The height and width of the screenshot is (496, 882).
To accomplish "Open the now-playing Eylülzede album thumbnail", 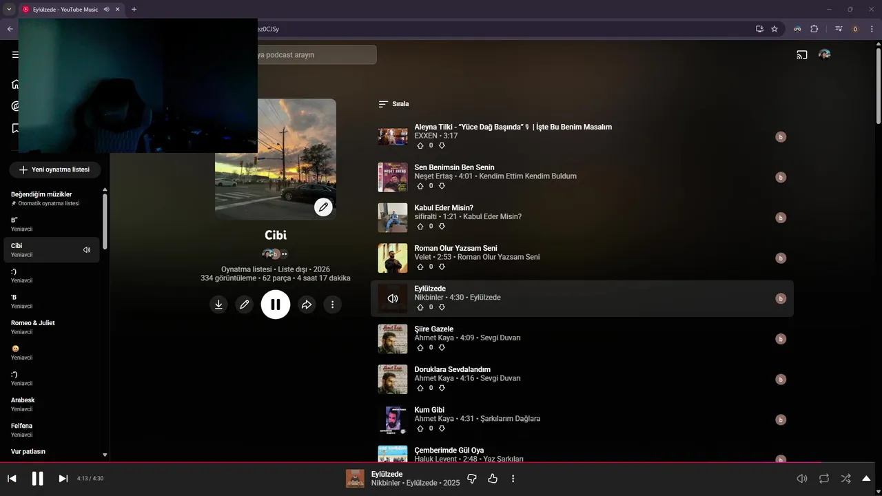I will click(355, 479).
